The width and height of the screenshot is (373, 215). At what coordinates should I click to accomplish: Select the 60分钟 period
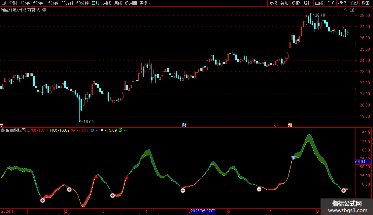(x=83, y=3)
